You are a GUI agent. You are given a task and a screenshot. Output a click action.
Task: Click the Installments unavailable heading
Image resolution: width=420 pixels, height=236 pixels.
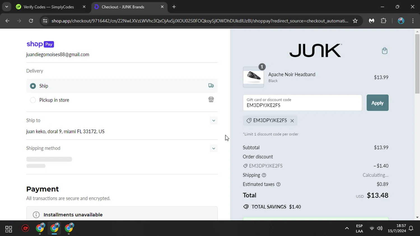coord(73,215)
